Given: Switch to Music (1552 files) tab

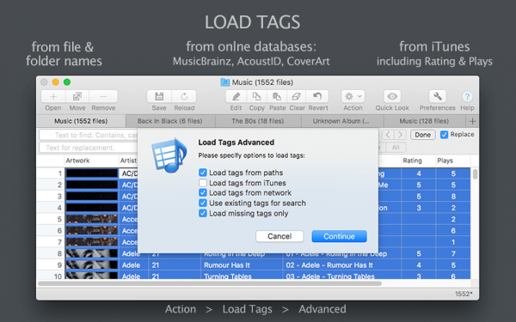Looking at the screenshot, I should [x=81, y=121].
